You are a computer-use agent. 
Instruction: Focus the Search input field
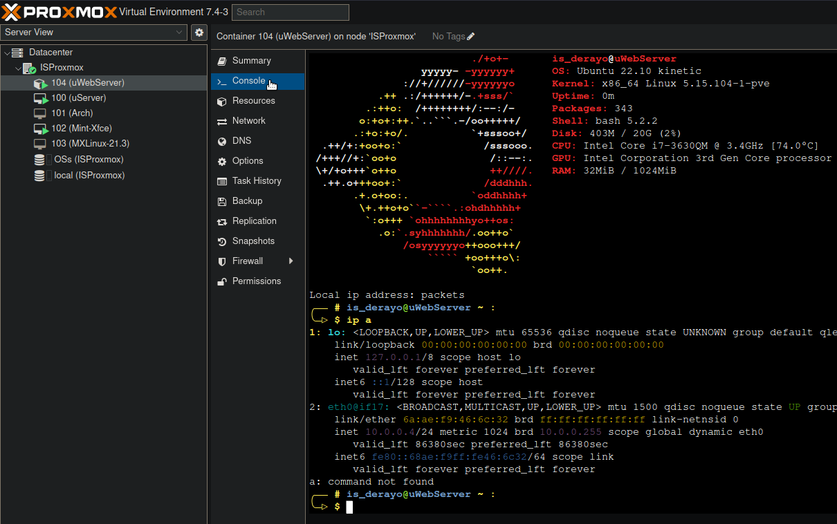pyautogui.click(x=291, y=12)
